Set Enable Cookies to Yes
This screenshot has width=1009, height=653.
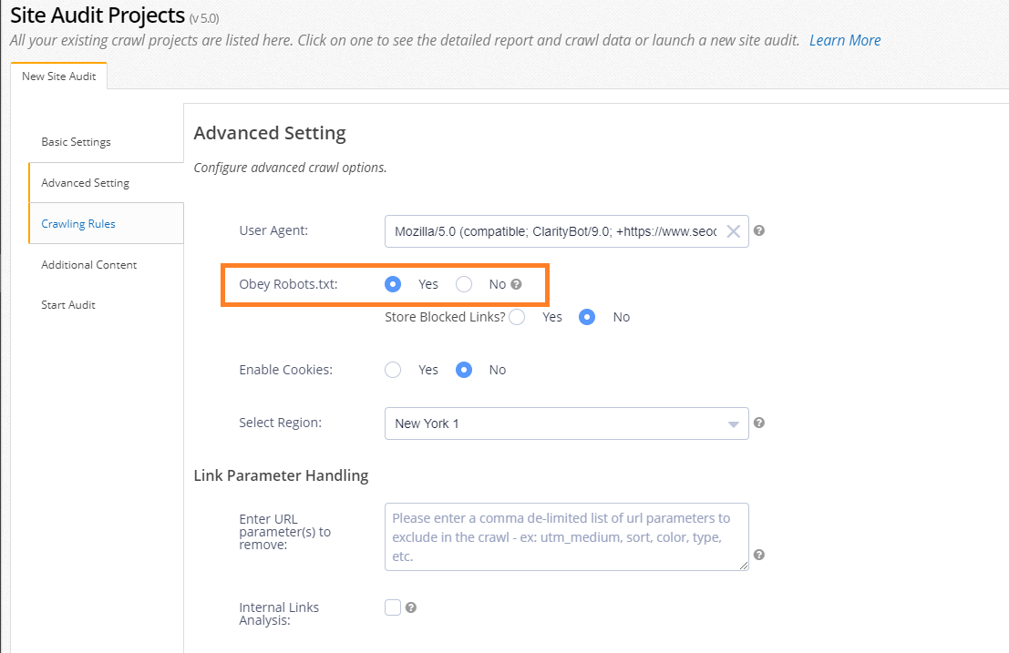[x=393, y=370]
